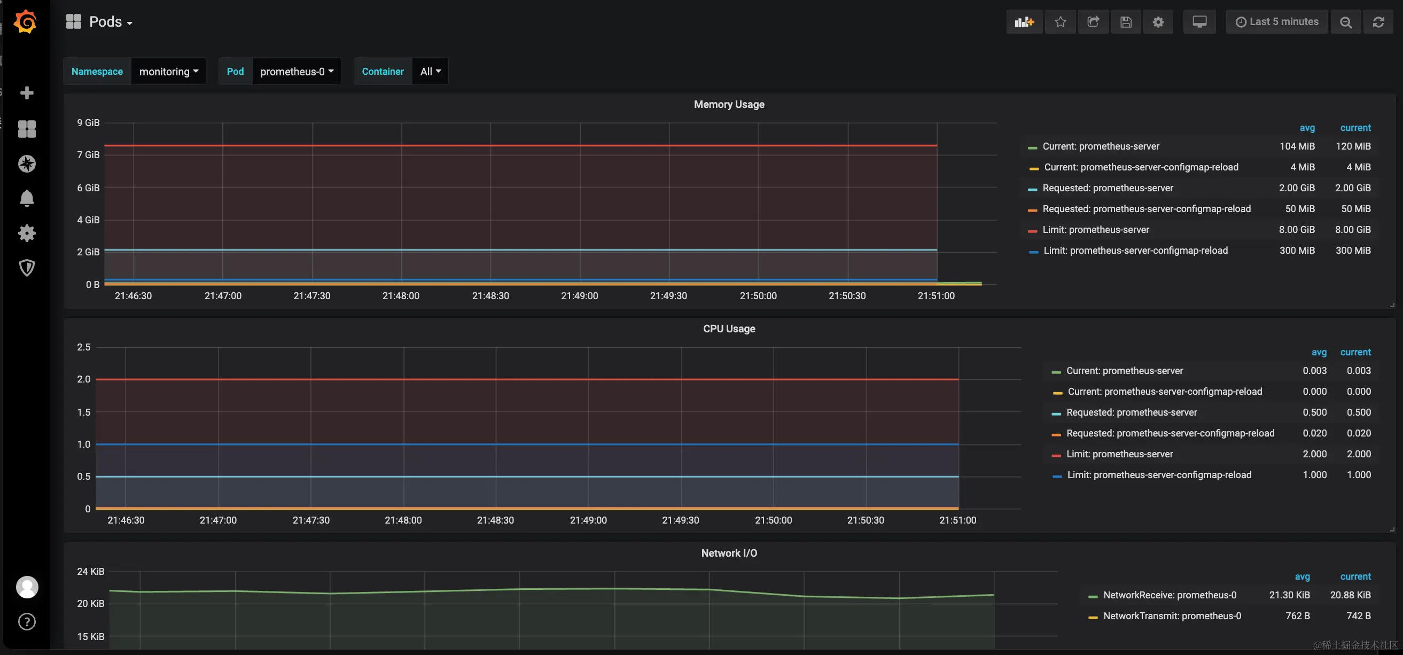Save the dashboard with disk icon
The height and width of the screenshot is (655, 1403).
(1125, 22)
